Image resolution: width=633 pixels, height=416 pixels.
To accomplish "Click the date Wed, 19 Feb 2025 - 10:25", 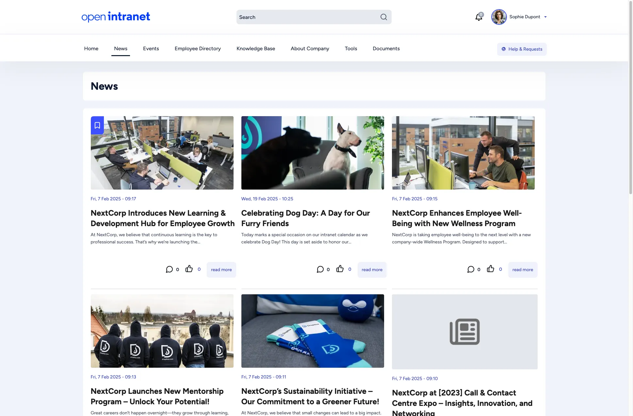I will (x=267, y=199).
